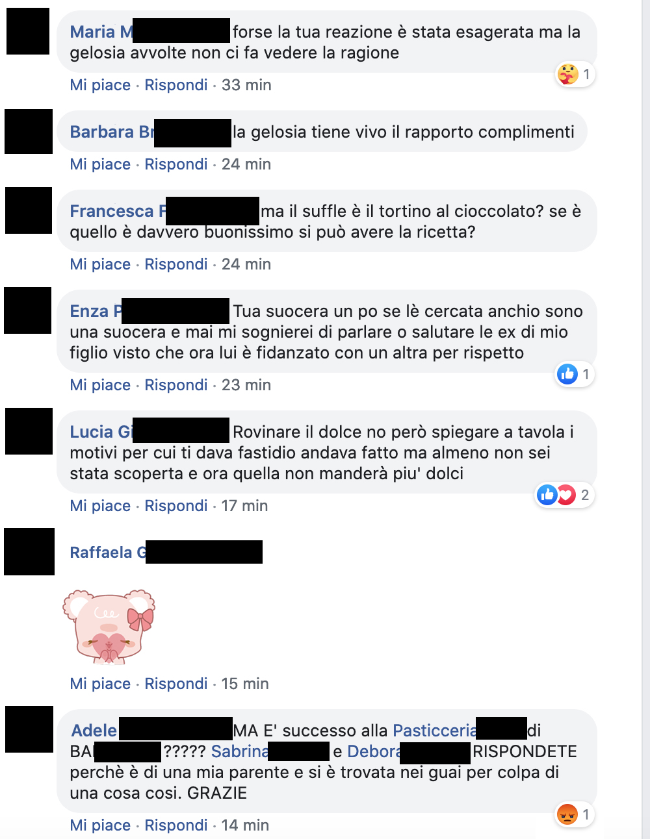This screenshot has height=839, width=650.
Task: Like Maria's comment with Mi piace
Action: point(100,85)
